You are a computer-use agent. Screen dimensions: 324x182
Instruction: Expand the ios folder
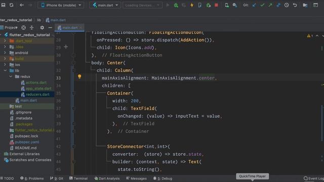pos(5,65)
